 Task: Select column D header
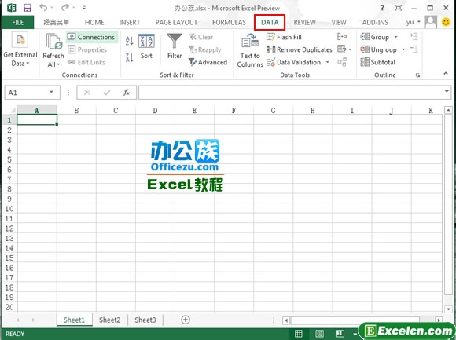tap(155, 111)
